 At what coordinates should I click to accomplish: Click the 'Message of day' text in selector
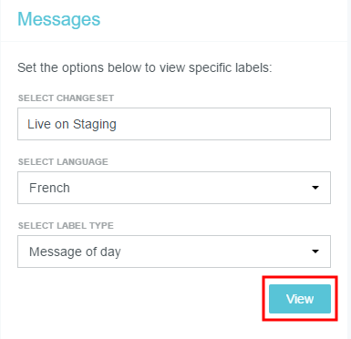tap(75, 252)
